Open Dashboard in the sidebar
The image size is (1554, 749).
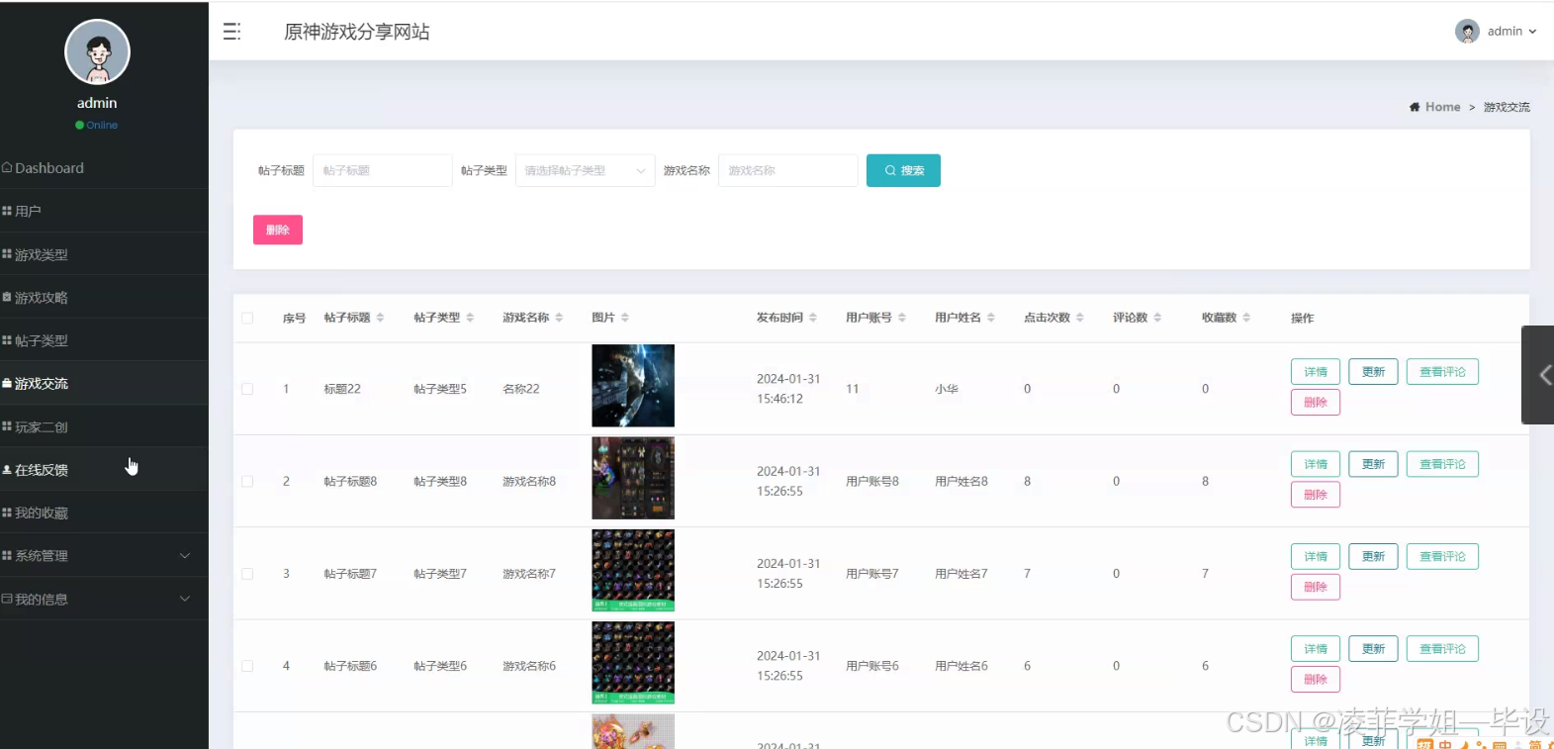[104, 168]
